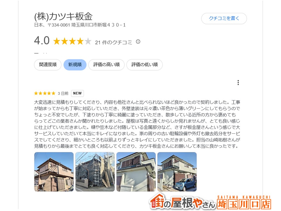
Task: Click the 21 件のクチコミ count
Action: point(114,42)
